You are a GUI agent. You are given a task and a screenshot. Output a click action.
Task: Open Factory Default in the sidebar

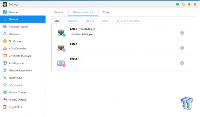pyautogui.click(x=17, y=100)
